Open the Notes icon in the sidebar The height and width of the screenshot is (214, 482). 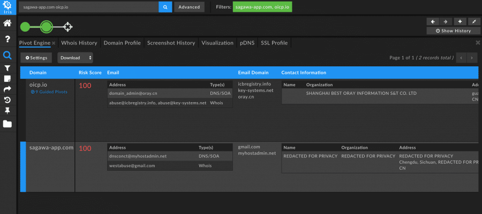click(7, 79)
